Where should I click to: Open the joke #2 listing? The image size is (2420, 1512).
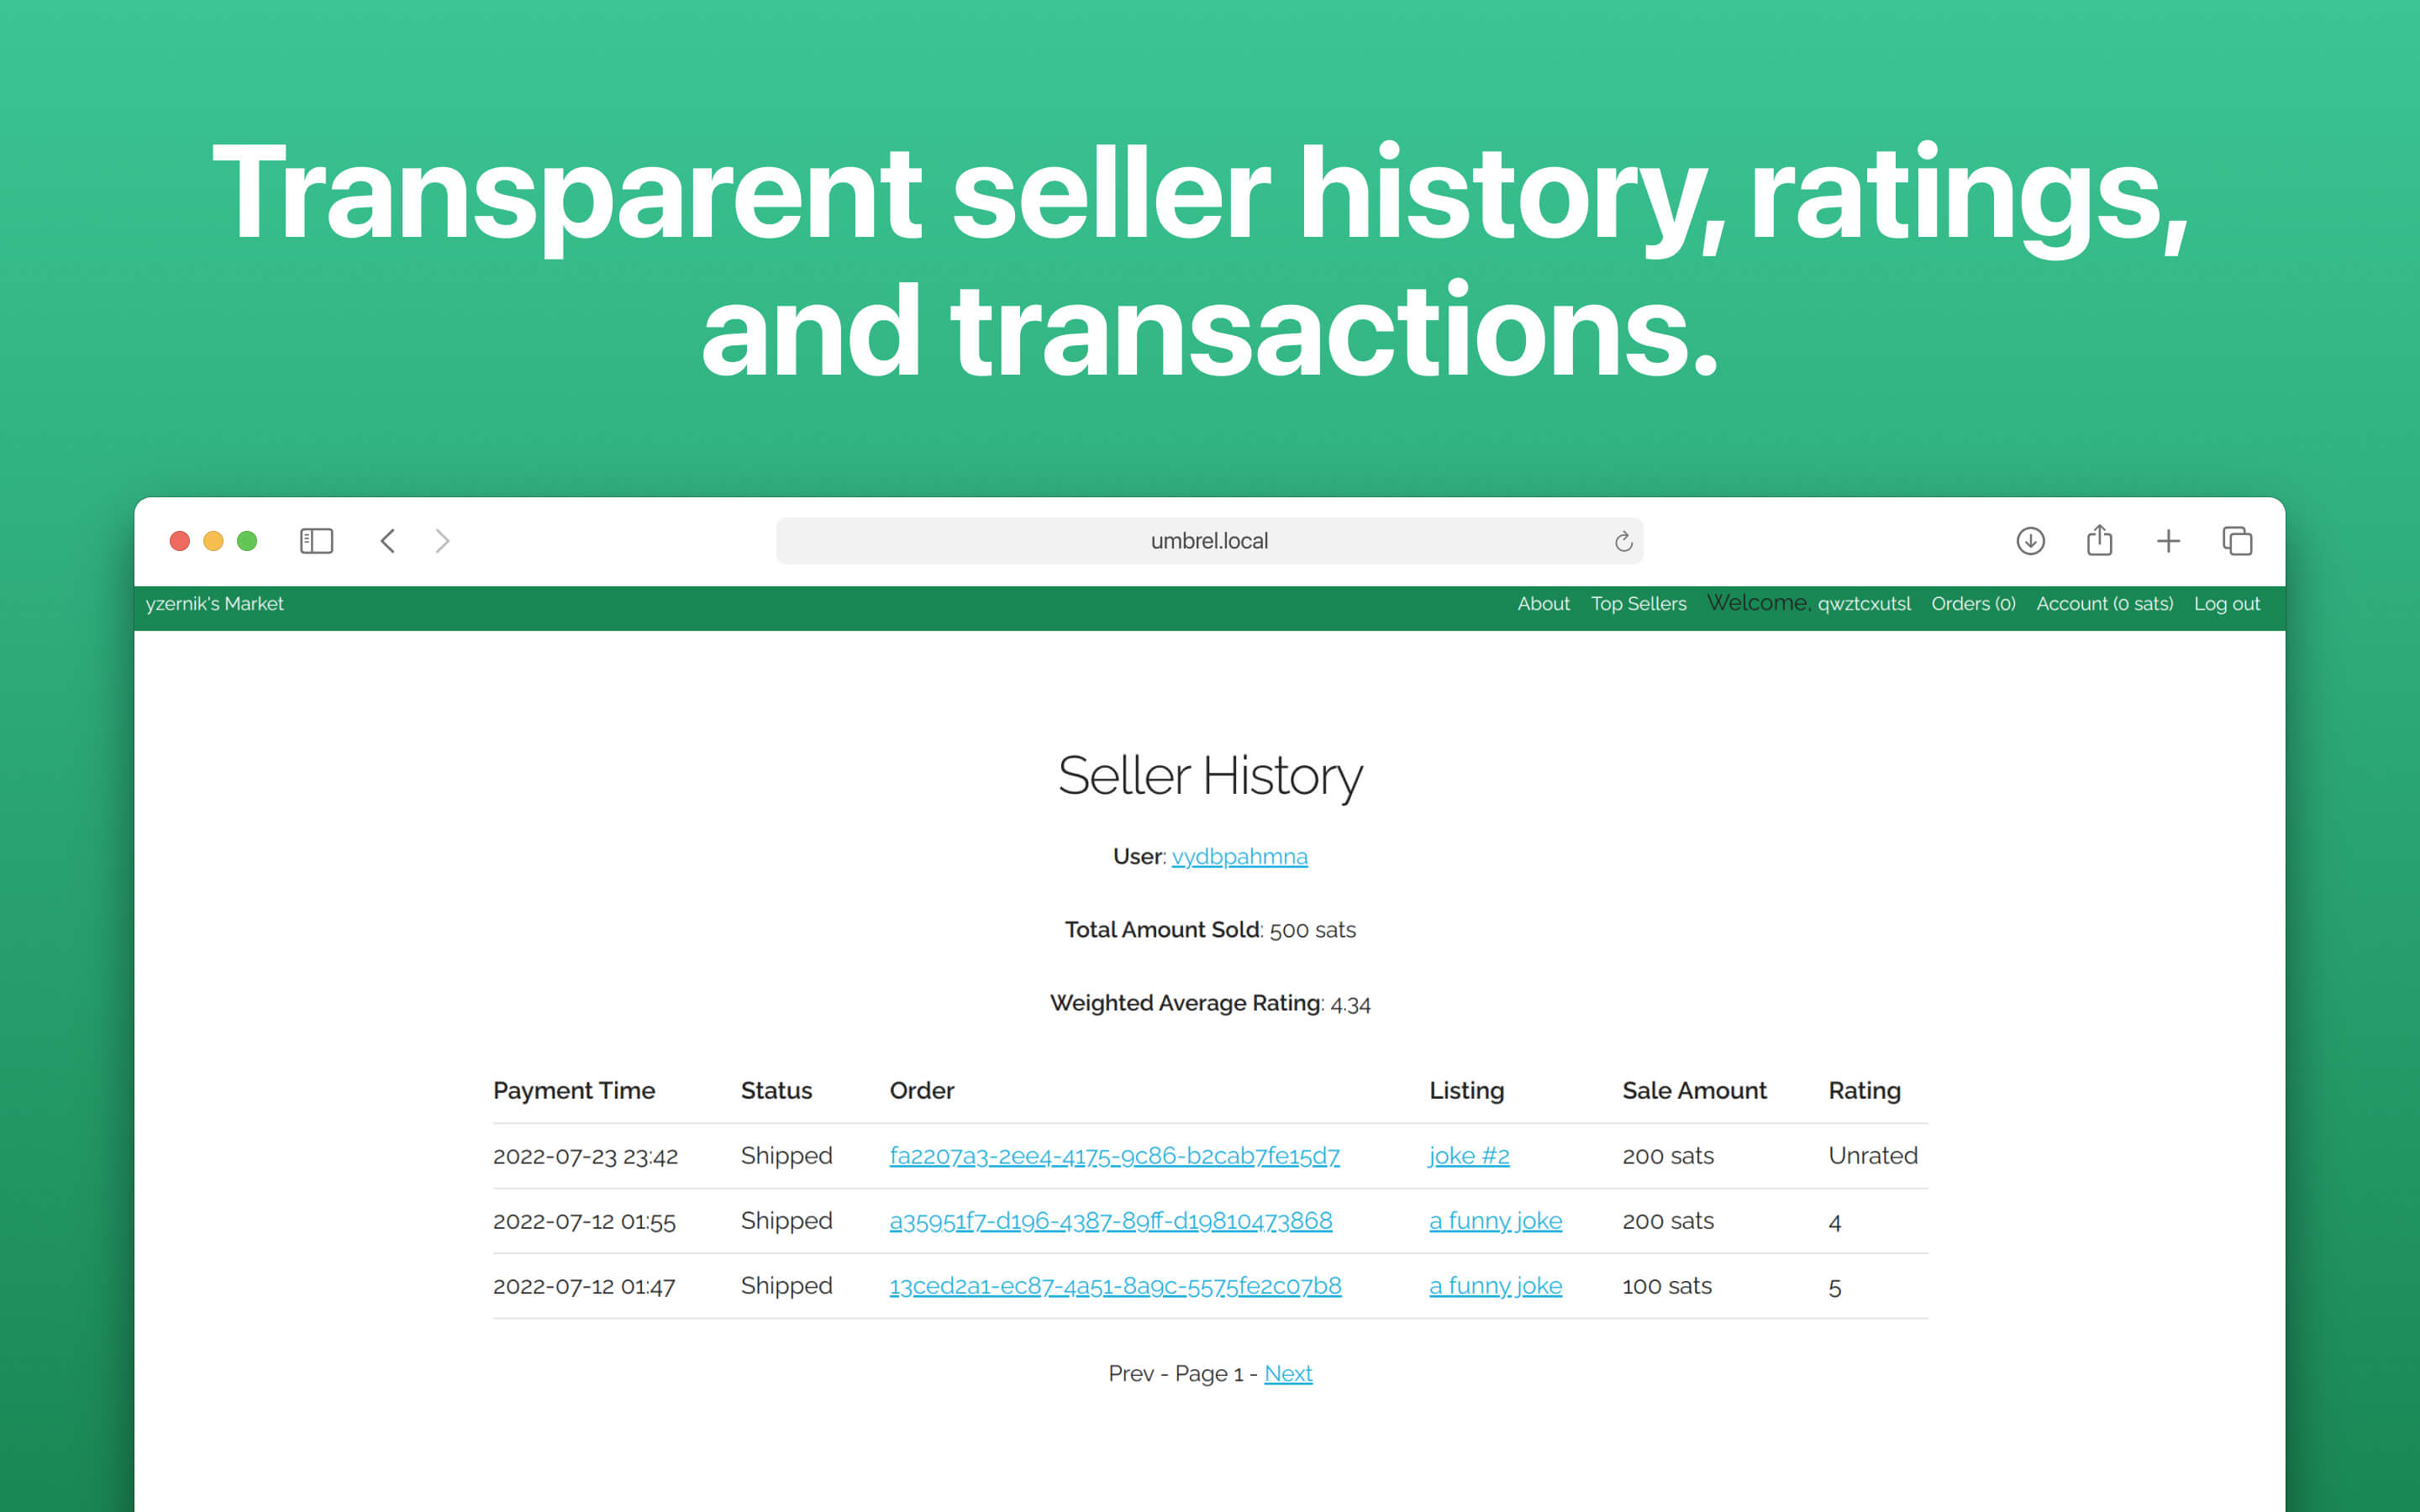coord(1468,1156)
